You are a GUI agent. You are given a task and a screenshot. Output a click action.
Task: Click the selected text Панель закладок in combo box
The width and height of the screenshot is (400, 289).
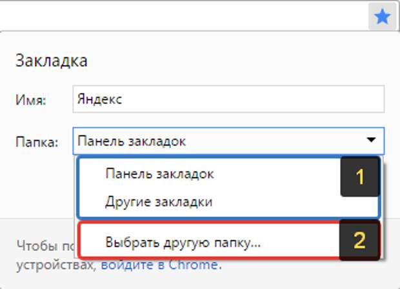pos(132,140)
